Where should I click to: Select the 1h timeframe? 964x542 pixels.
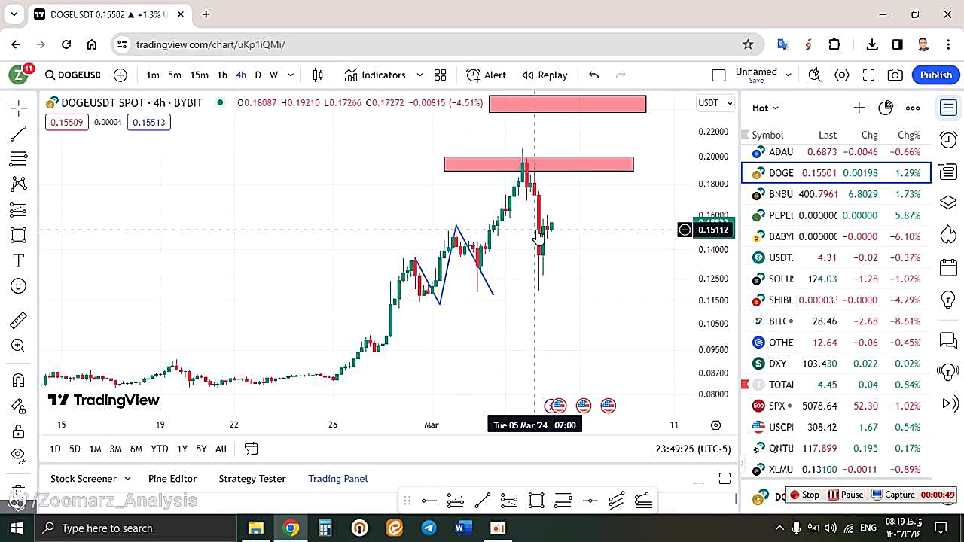(x=222, y=75)
